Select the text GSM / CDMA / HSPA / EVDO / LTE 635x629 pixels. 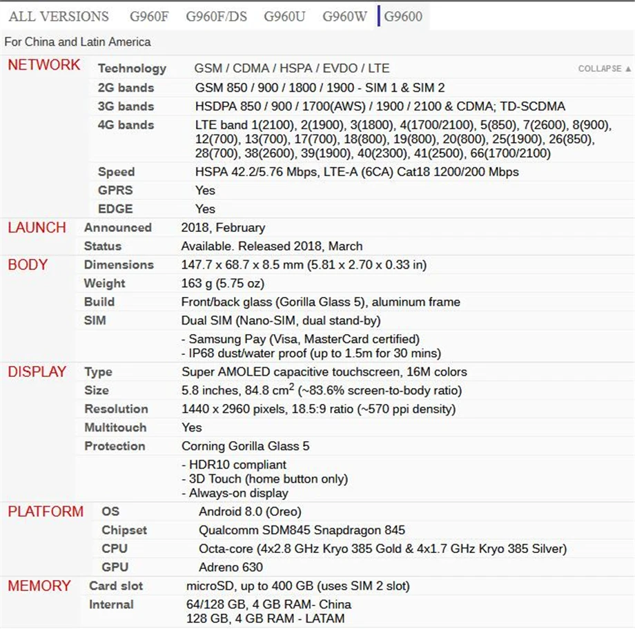click(292, 68)
